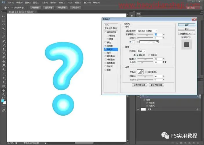Uncheck Inner Glow (内发光) style checkbox
The height and width of the screenshot is (145, 204).
tap(106, 49)
